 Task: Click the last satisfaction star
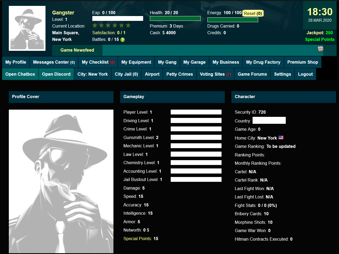point(128,25)
